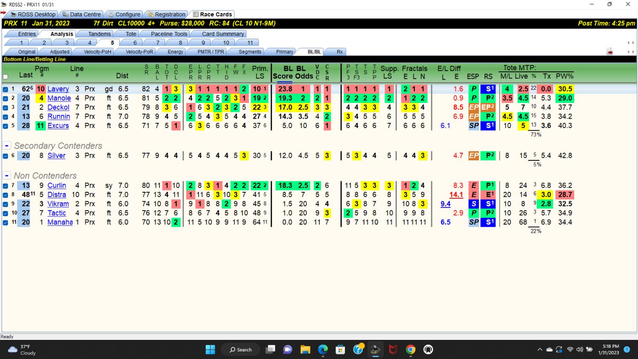The height and width of the screenshot is (359, 638).
Task: Sort by Prim. LS column header
Action: (260, 72)
